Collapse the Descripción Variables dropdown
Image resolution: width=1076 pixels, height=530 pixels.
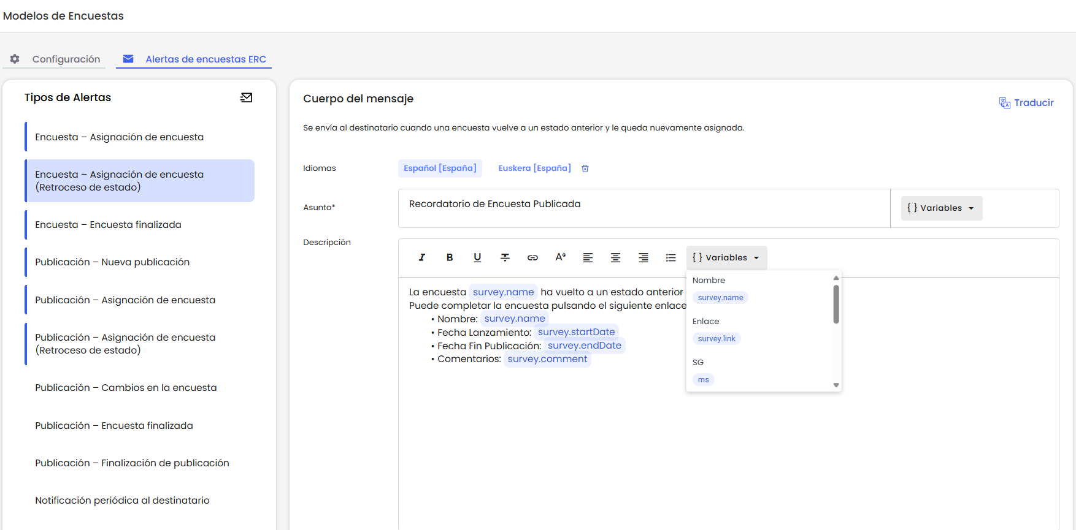(726, 258)
